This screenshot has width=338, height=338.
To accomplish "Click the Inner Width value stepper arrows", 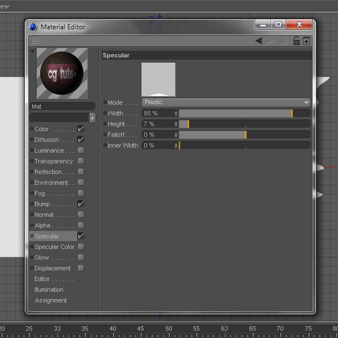I will (x=176, y=145).
